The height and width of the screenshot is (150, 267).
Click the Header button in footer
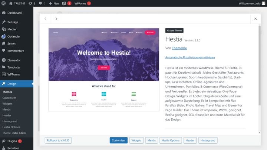pyautogui.click(x=190, y=140)
